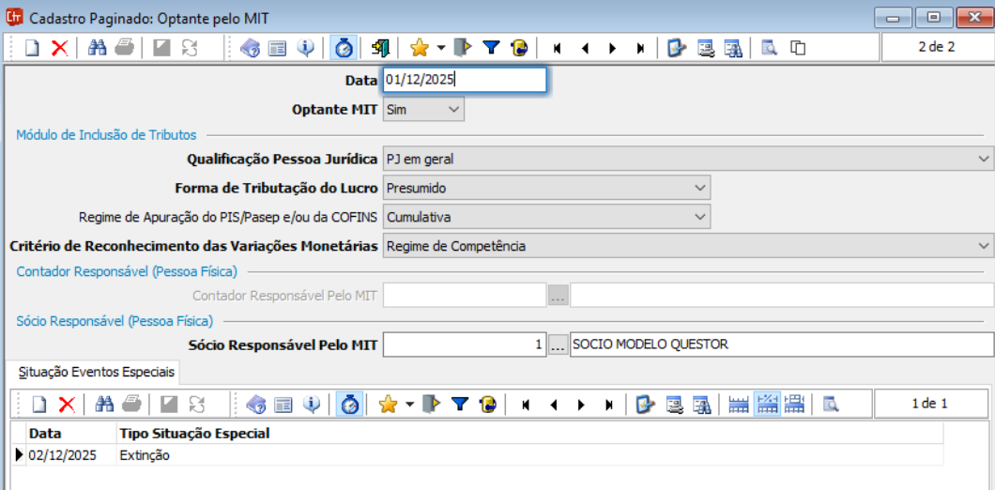Go to the first record in top toolbar

point(557,48)
